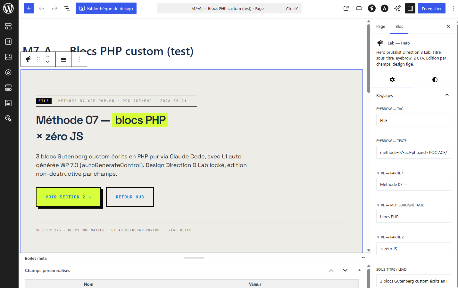Edit the Eyebrow — Tag field
Screen dimensions: 458x288
[413, 120]
